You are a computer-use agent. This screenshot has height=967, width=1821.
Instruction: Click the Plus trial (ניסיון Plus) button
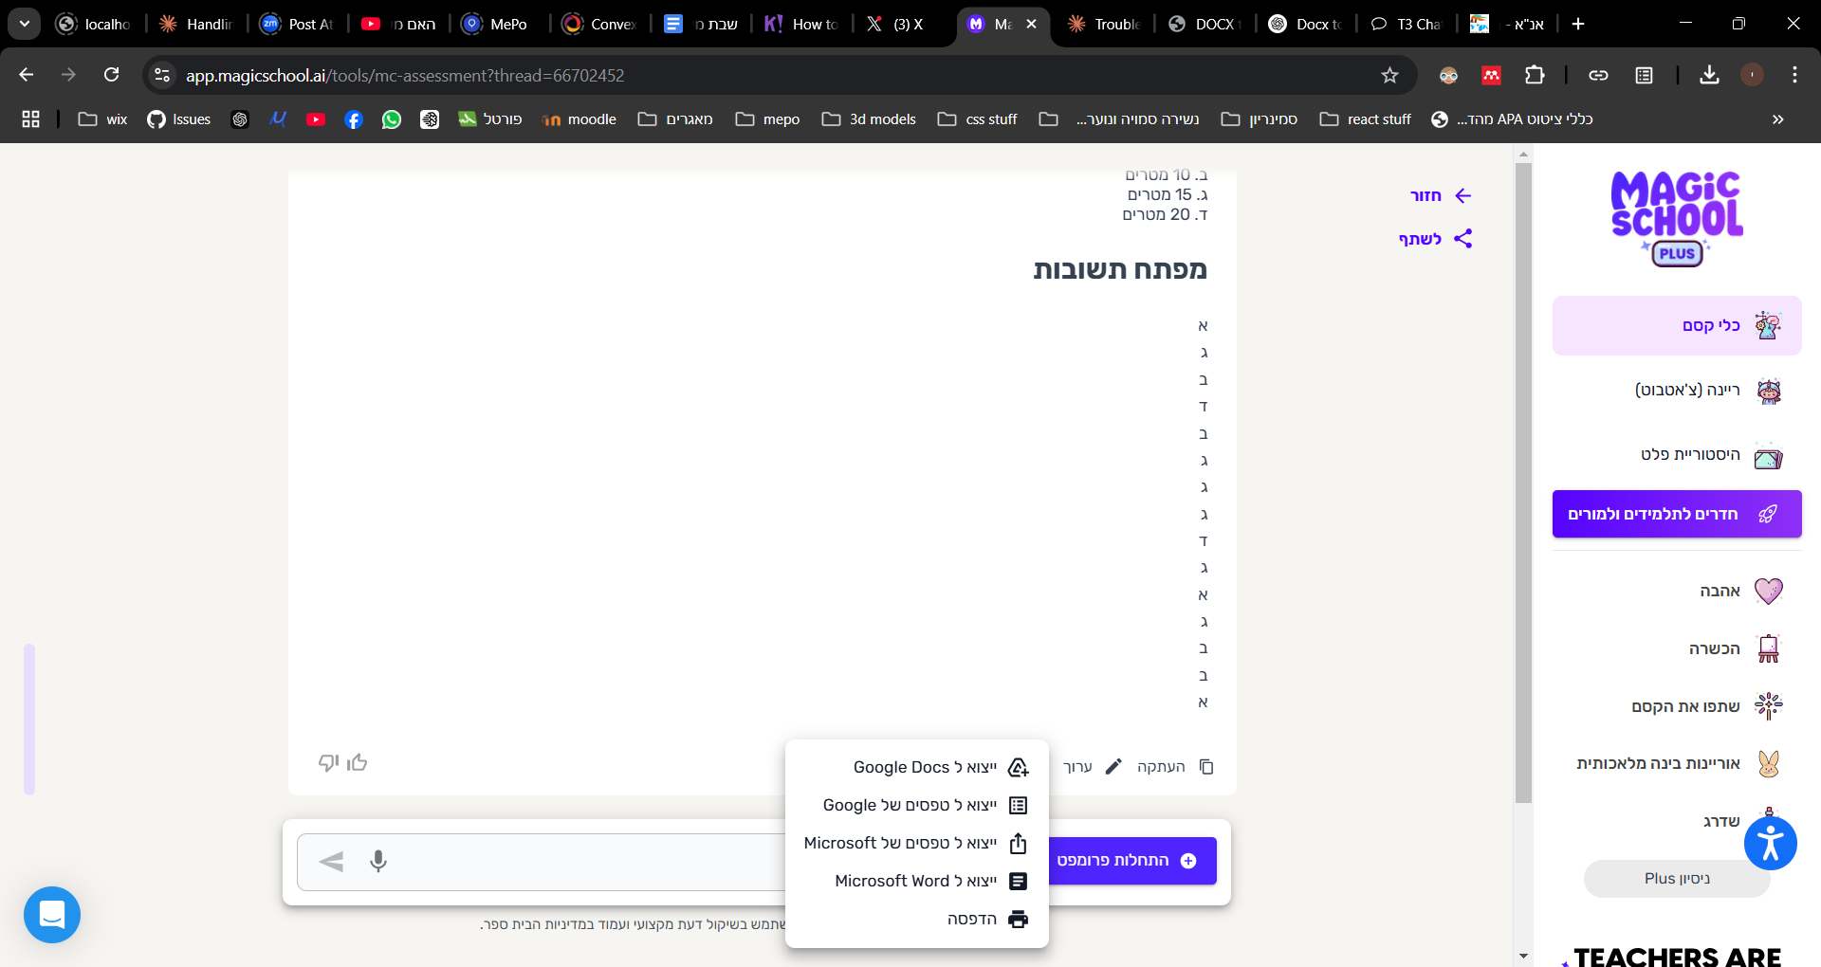pos(1677,878)
